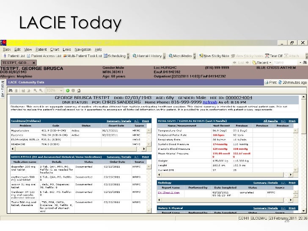308x231 pixels.
Task: Open the XR Chest 2 View report
Action: 169,192
